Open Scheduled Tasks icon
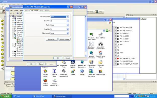Viewport: 157px width, 98px height. click(x=100, y=64)
